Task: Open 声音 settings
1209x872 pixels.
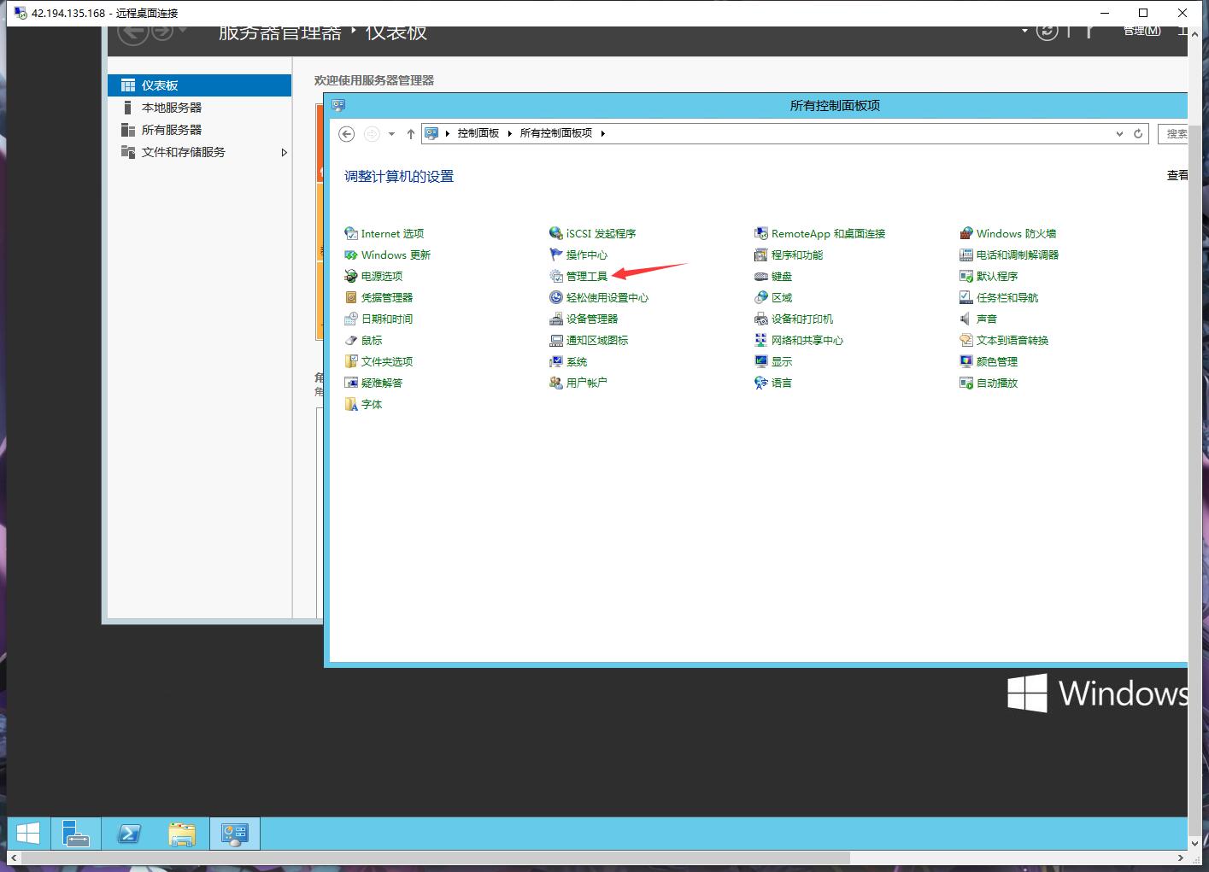Action: (984, 319)
